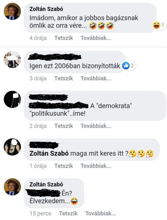Click the laughing reaction emoji on first comment
Screen dimensions: 167x220
(x=156, y=26)
